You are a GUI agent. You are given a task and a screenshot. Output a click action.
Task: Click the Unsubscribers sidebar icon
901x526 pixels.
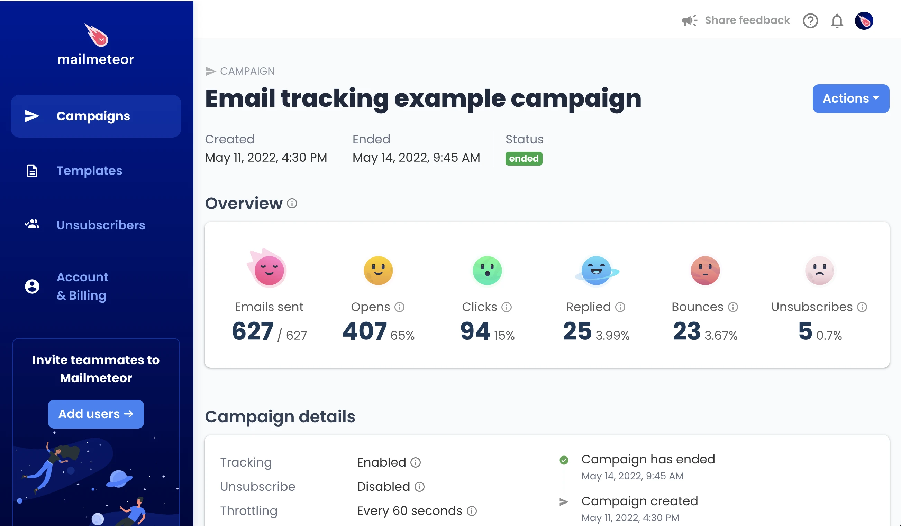click(x=31, y=224)
